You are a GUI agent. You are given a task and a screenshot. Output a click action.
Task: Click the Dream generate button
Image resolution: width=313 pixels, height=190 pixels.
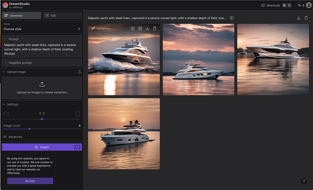tap(42, 147)
